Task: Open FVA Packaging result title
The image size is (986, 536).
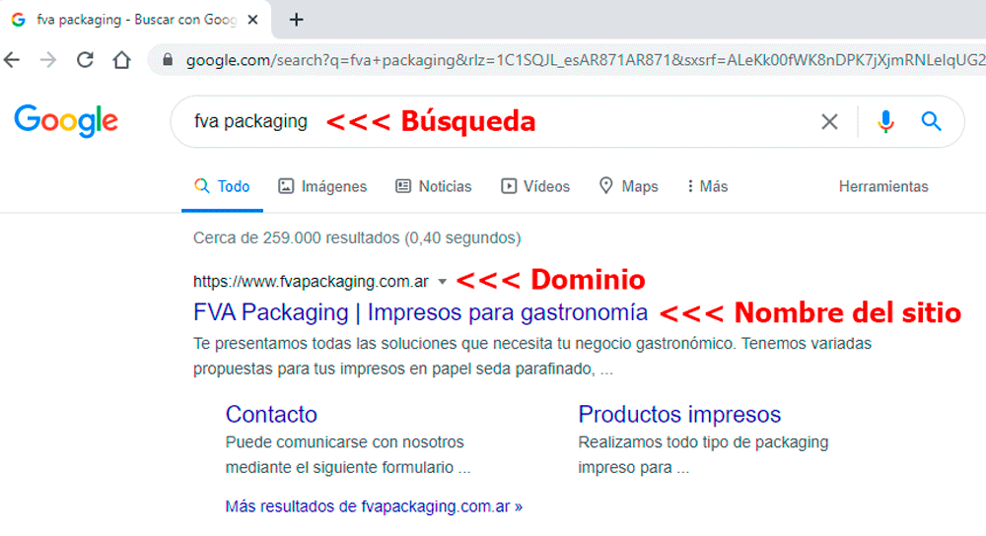Action: click(x=420, y=312)
